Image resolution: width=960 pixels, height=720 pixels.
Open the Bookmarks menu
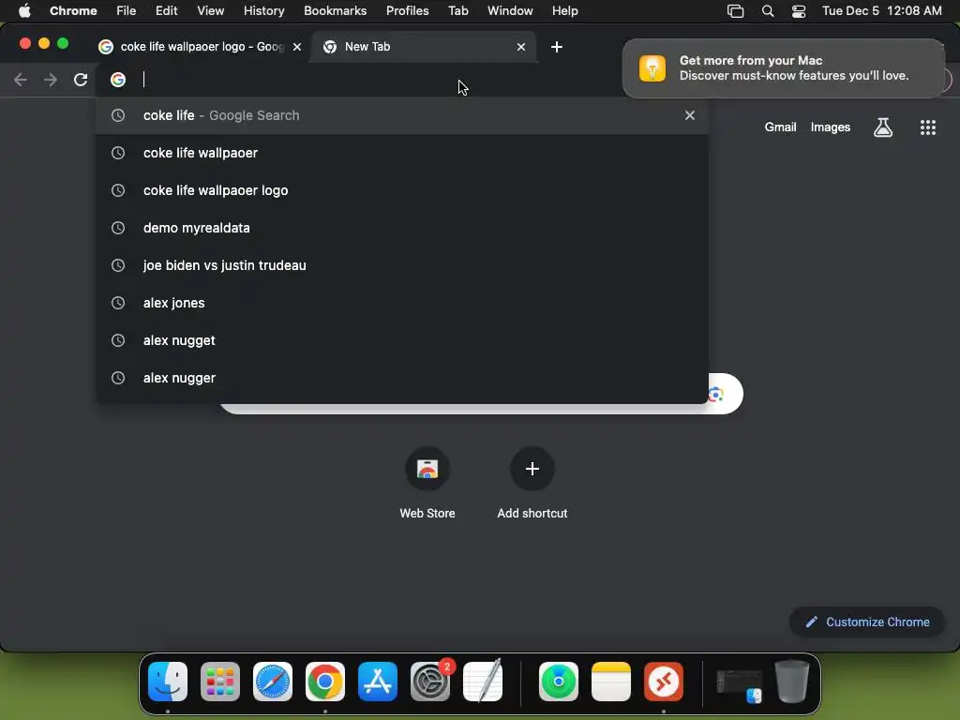click(335, 11)
